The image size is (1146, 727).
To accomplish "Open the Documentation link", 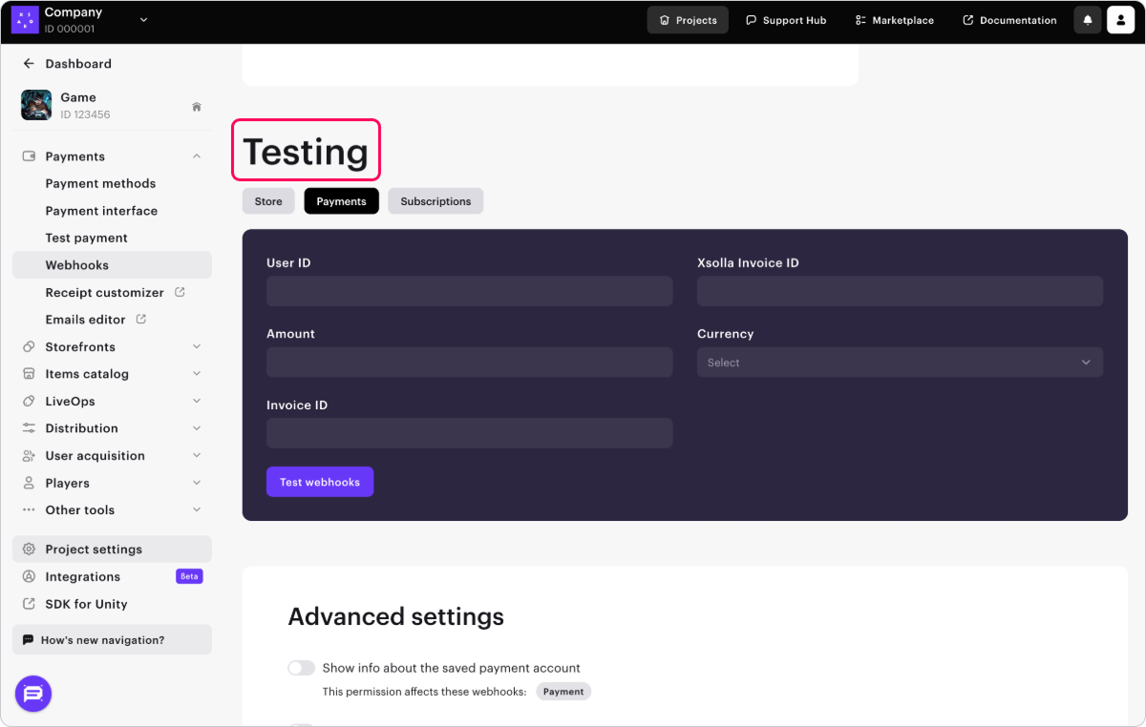I will point(1009,20).
